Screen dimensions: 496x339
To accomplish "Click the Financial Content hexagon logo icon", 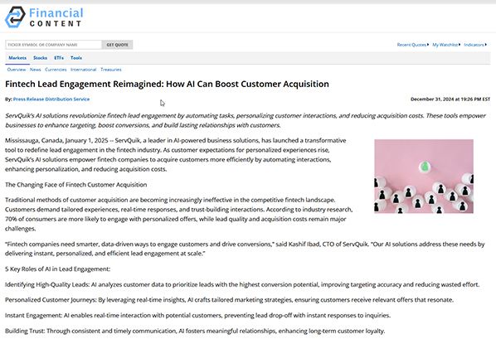I will pos(15,17).
